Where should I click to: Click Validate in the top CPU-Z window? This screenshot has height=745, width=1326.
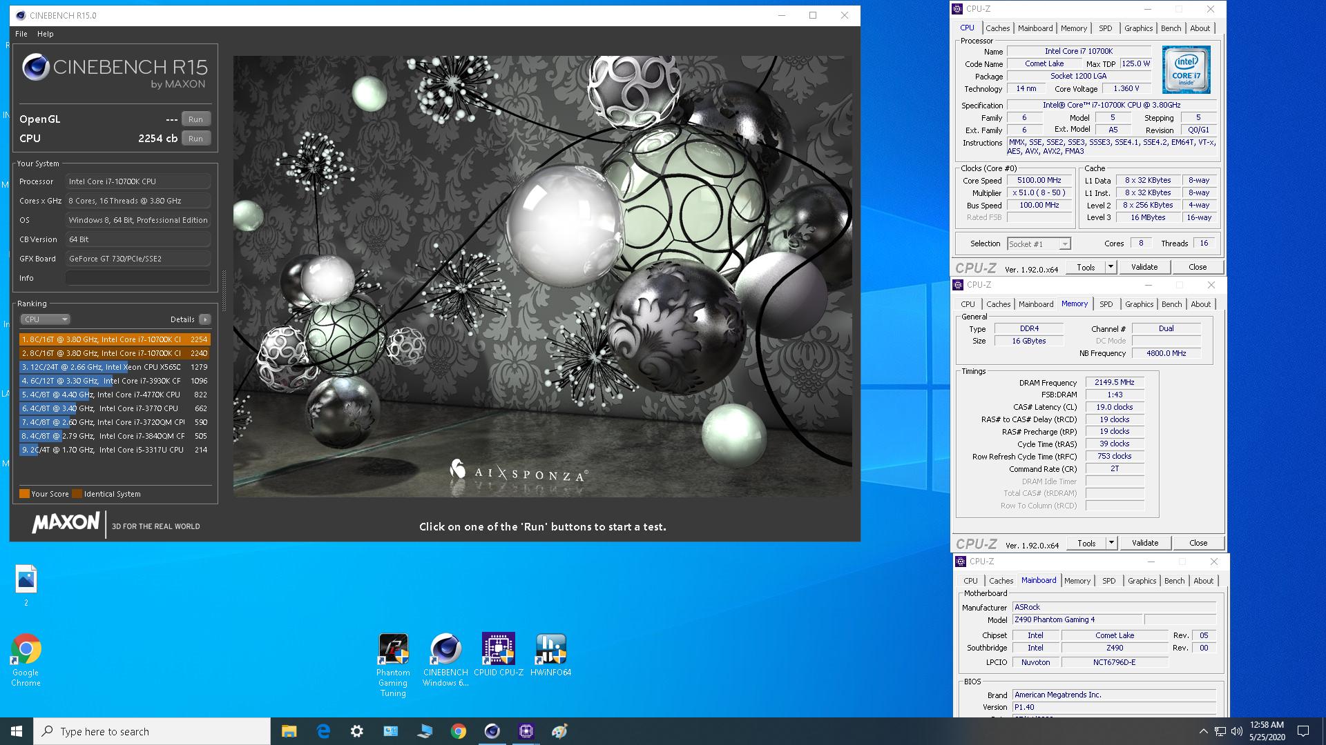[1144, 267]
